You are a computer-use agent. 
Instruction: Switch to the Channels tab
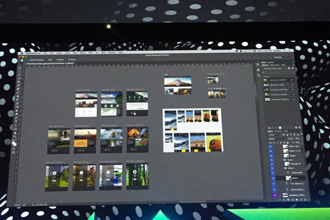279,131
